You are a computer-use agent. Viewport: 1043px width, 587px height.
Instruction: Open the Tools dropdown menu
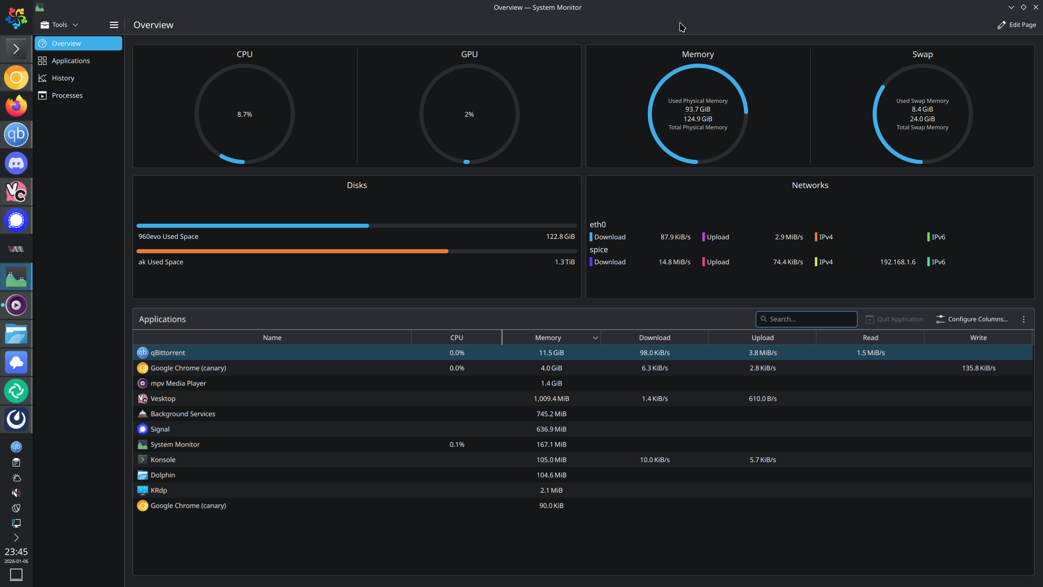pyautogui.click(x=59, y=25)
